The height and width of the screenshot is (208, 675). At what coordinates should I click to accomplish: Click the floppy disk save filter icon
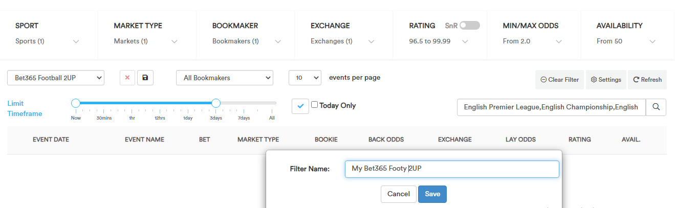point(145,78)
